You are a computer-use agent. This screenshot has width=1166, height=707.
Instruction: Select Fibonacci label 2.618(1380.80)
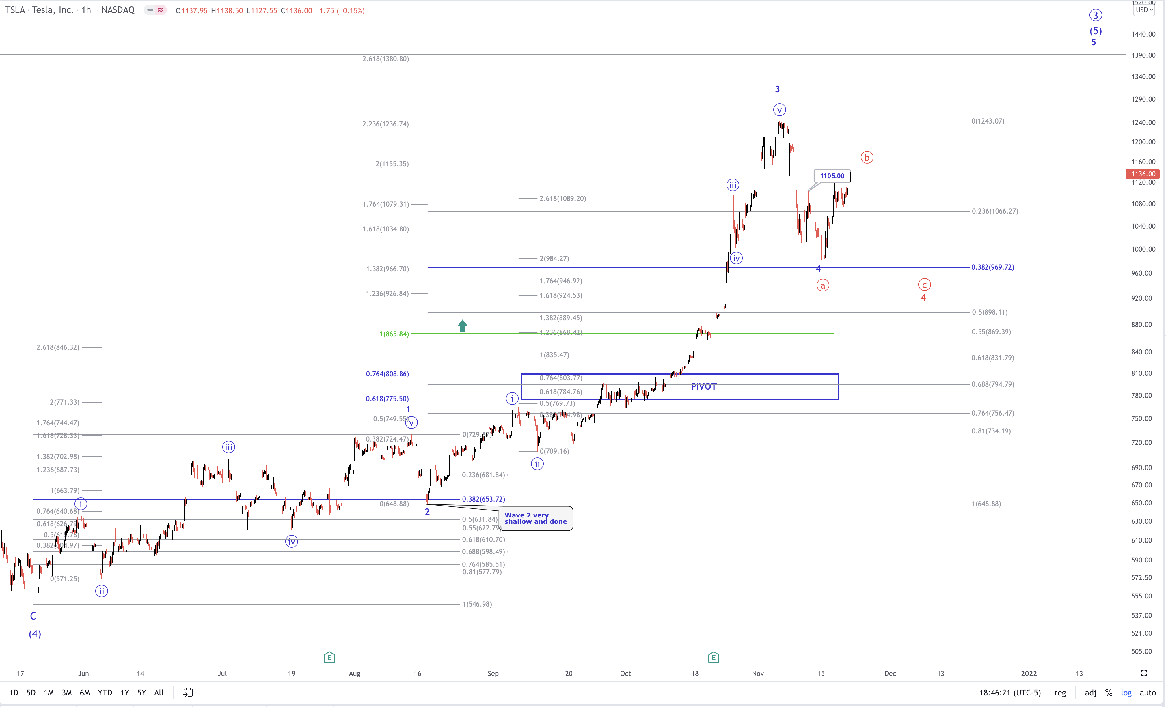pos(385,59)
